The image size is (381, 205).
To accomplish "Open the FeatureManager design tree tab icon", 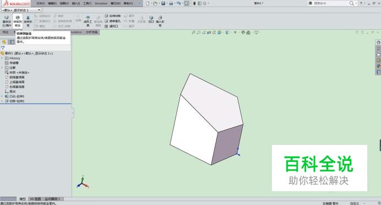I will coord(4,42).
